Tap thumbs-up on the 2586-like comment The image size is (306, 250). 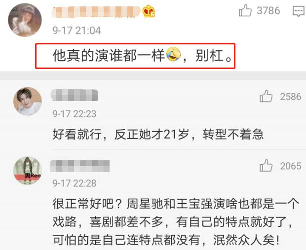(x=266, y=96)
